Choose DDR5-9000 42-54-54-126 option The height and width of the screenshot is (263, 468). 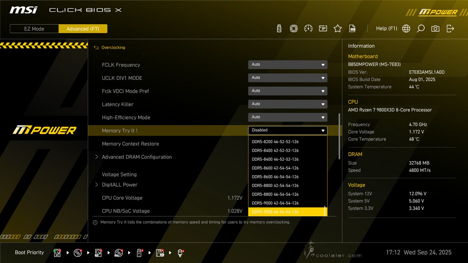pos(288,203)
